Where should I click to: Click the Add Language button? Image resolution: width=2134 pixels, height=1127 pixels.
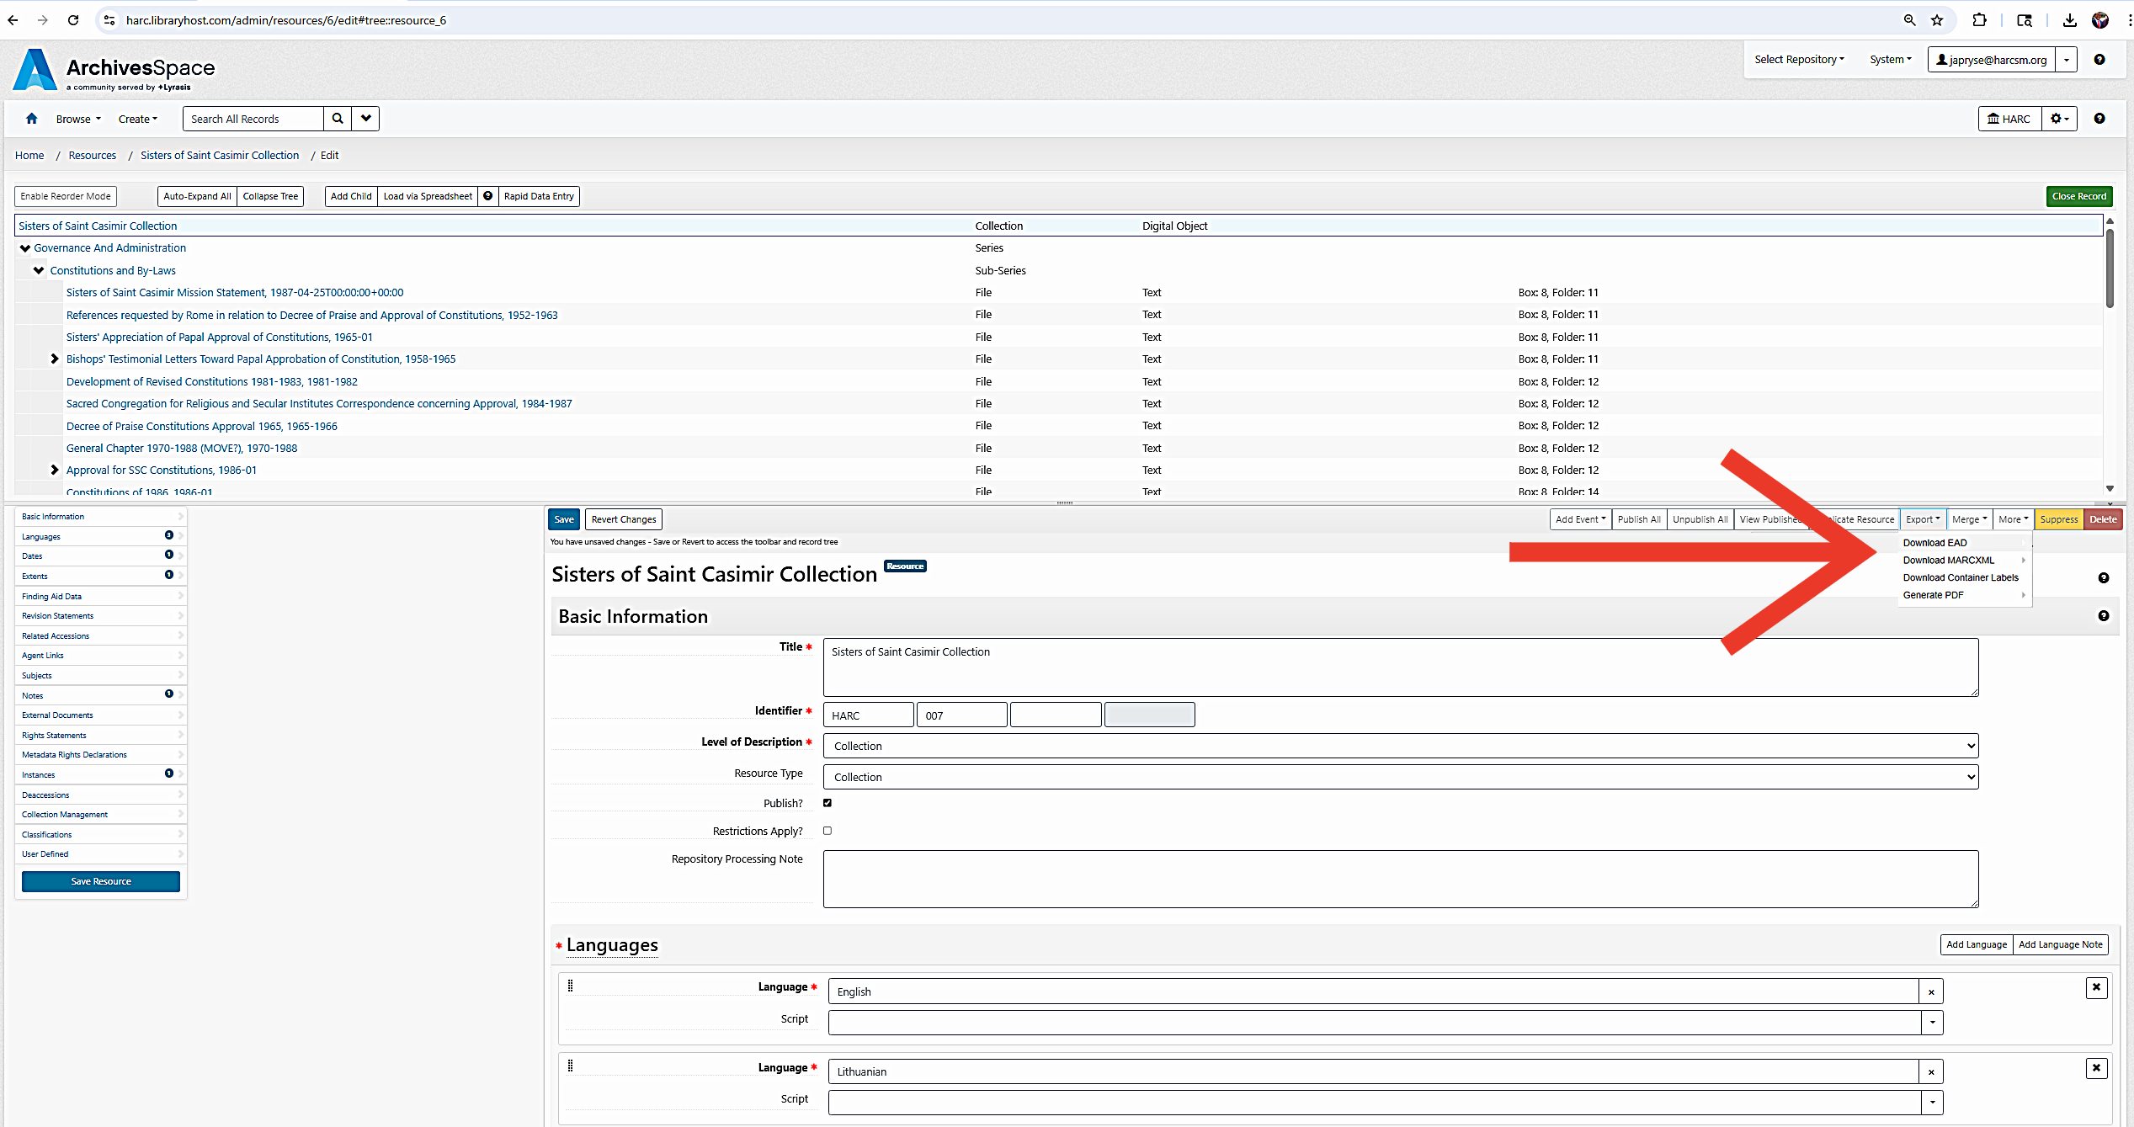[x=1976, y=944]
